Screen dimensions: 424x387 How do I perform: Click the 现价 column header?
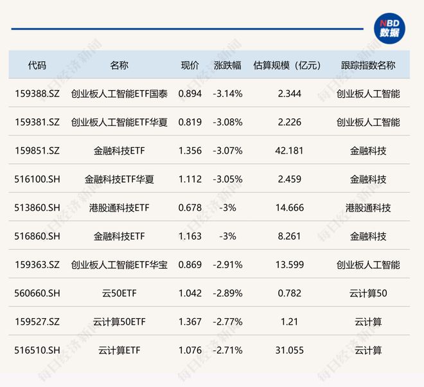coord(190,65)
